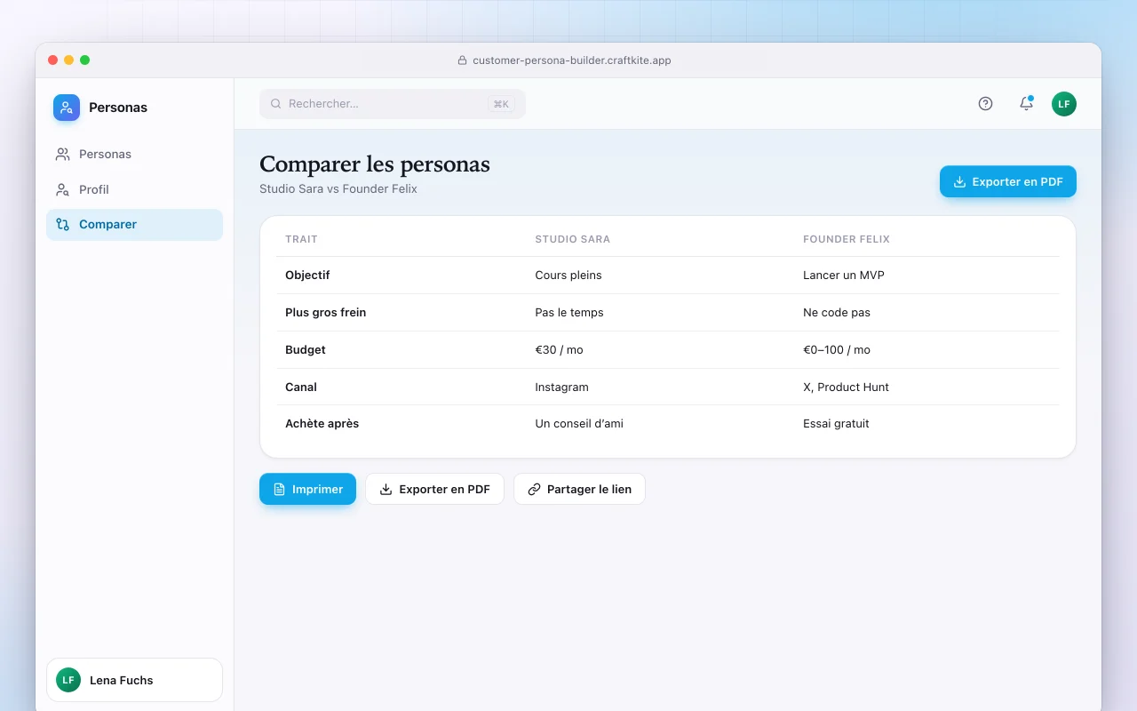This screenshot has width=1137, height=711.
Task: Click the STUDIO SARA column header
Action: pyautogui.click(x=572, y=239)
